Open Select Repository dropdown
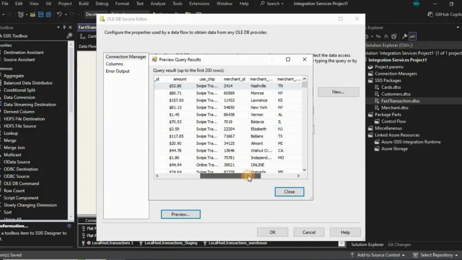 click(436, 255)
